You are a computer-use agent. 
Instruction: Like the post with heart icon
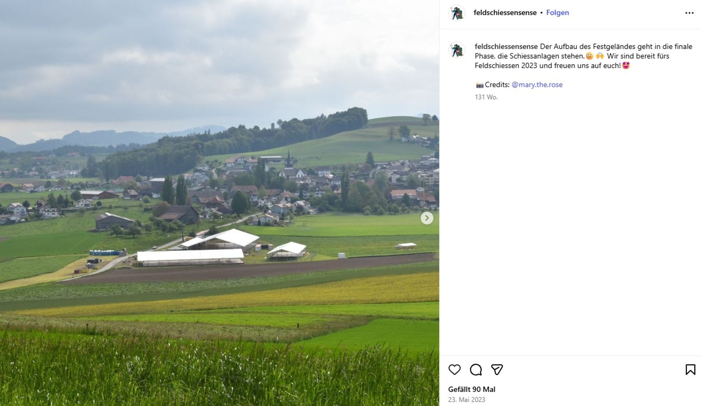[x=454, y=369]
